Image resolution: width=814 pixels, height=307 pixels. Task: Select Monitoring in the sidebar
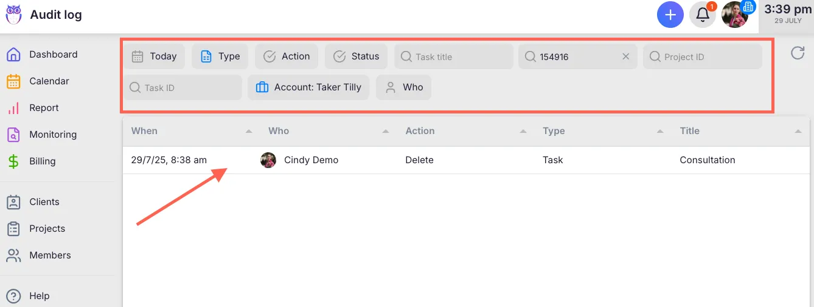(x=52, y=135)
